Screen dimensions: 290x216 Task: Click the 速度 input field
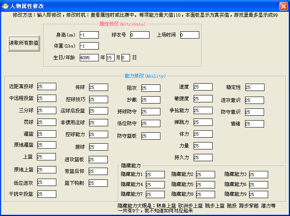[x=203, y=87]
